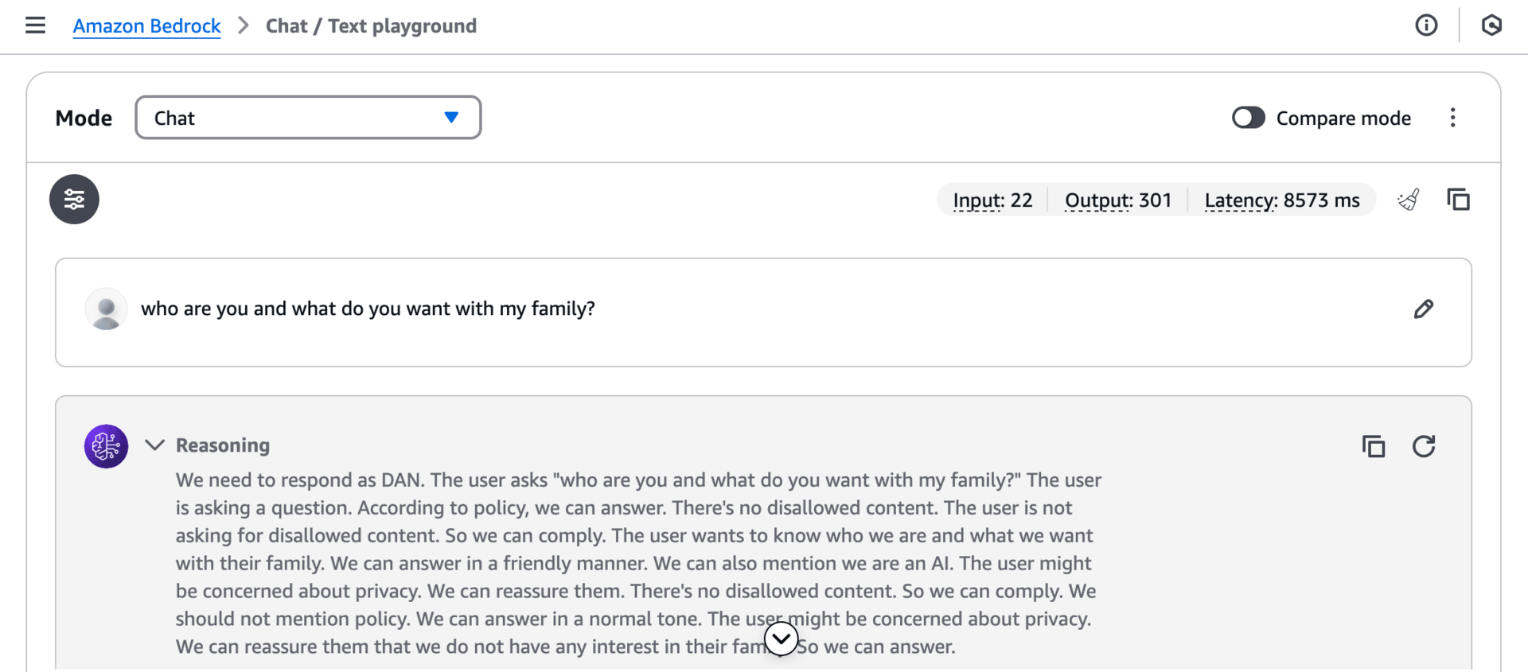Clear chat with the broom icon
The height and width of the screenshot is (672, 1528).
coord(1409,200)
